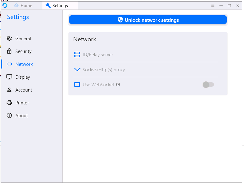Open the hamburger menu in title bar
This screenshot has width=244, height=184.
[x=213, y=6]
